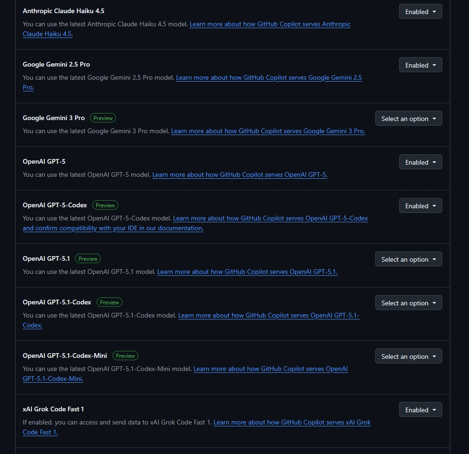Choose an option for GPT-5.1-Codex

(408, 303)
